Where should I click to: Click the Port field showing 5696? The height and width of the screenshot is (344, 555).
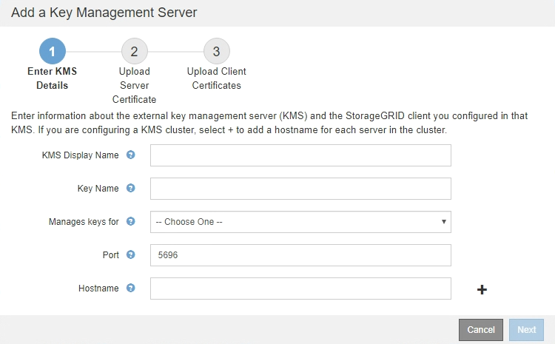tap(300, 255)
